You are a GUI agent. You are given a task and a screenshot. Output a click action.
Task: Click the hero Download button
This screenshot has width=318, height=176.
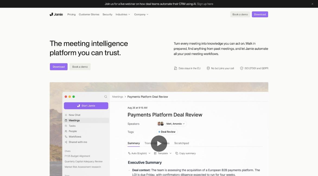click(x=59, y=67)
